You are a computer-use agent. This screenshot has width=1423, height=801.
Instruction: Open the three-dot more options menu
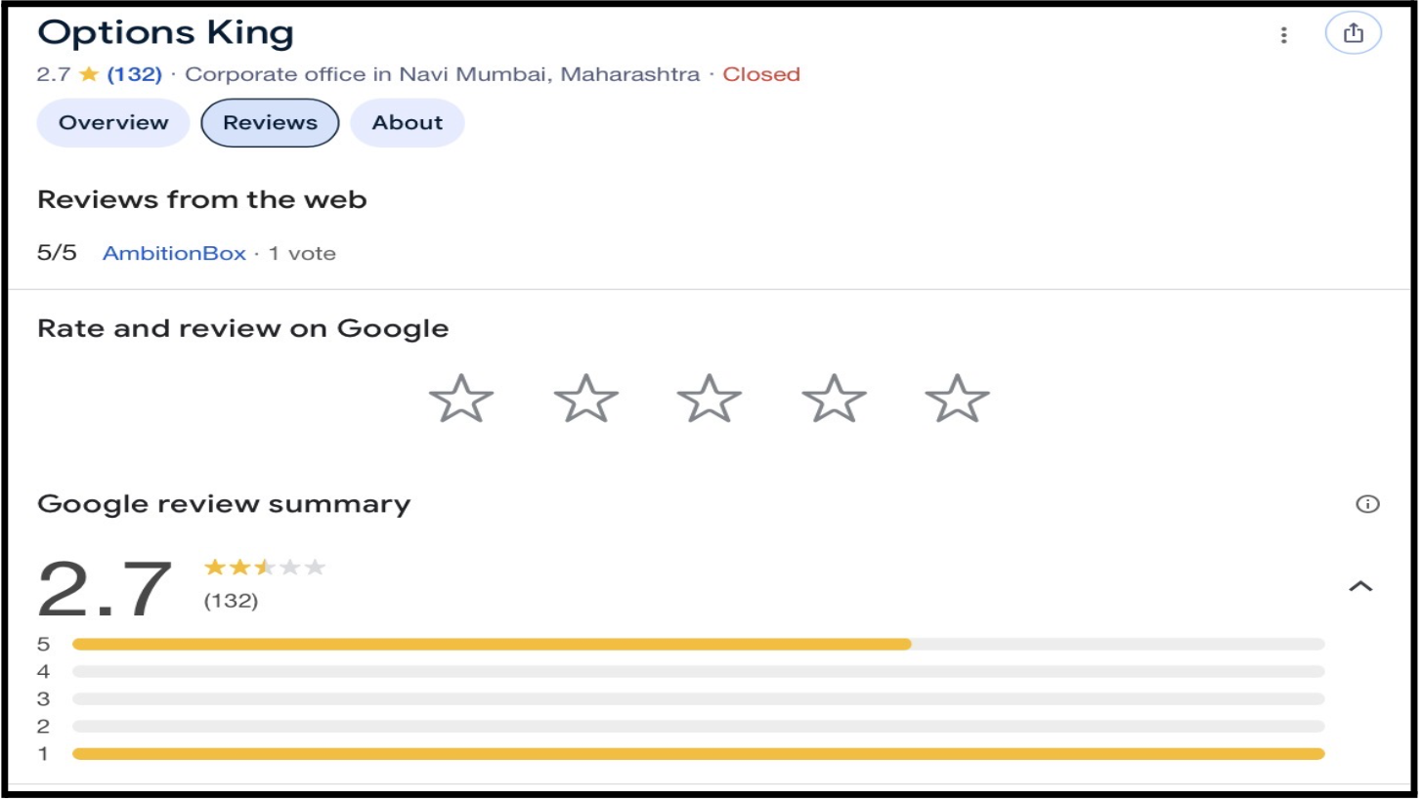1285,34
